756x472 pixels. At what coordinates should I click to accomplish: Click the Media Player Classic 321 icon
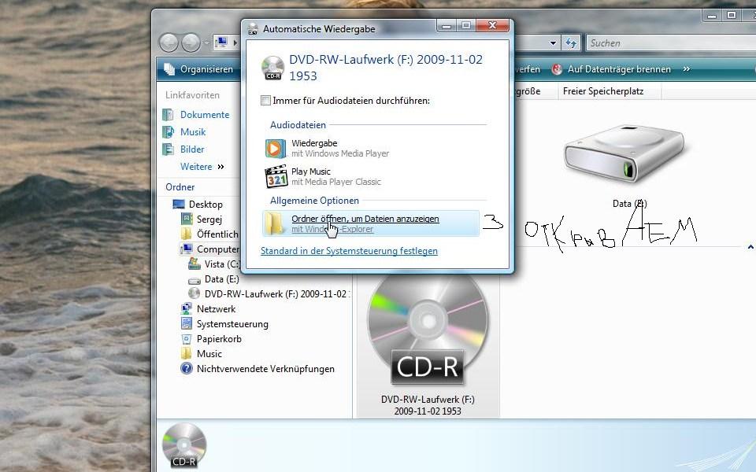click(276, 177)
